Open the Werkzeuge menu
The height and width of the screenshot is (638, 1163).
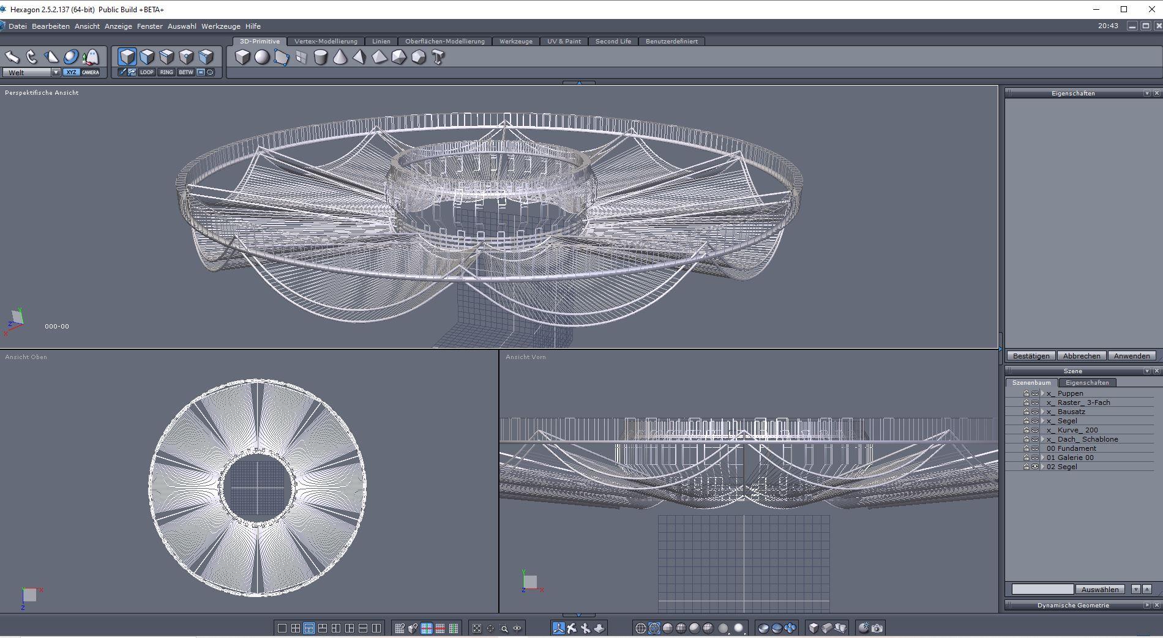click(x=220, y=26)
